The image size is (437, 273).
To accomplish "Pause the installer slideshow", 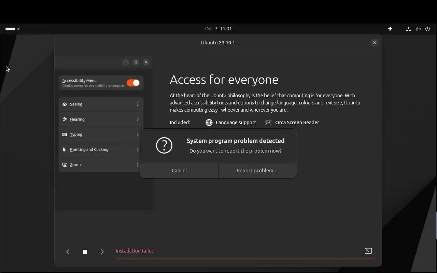I will click(x=85, y=252).
